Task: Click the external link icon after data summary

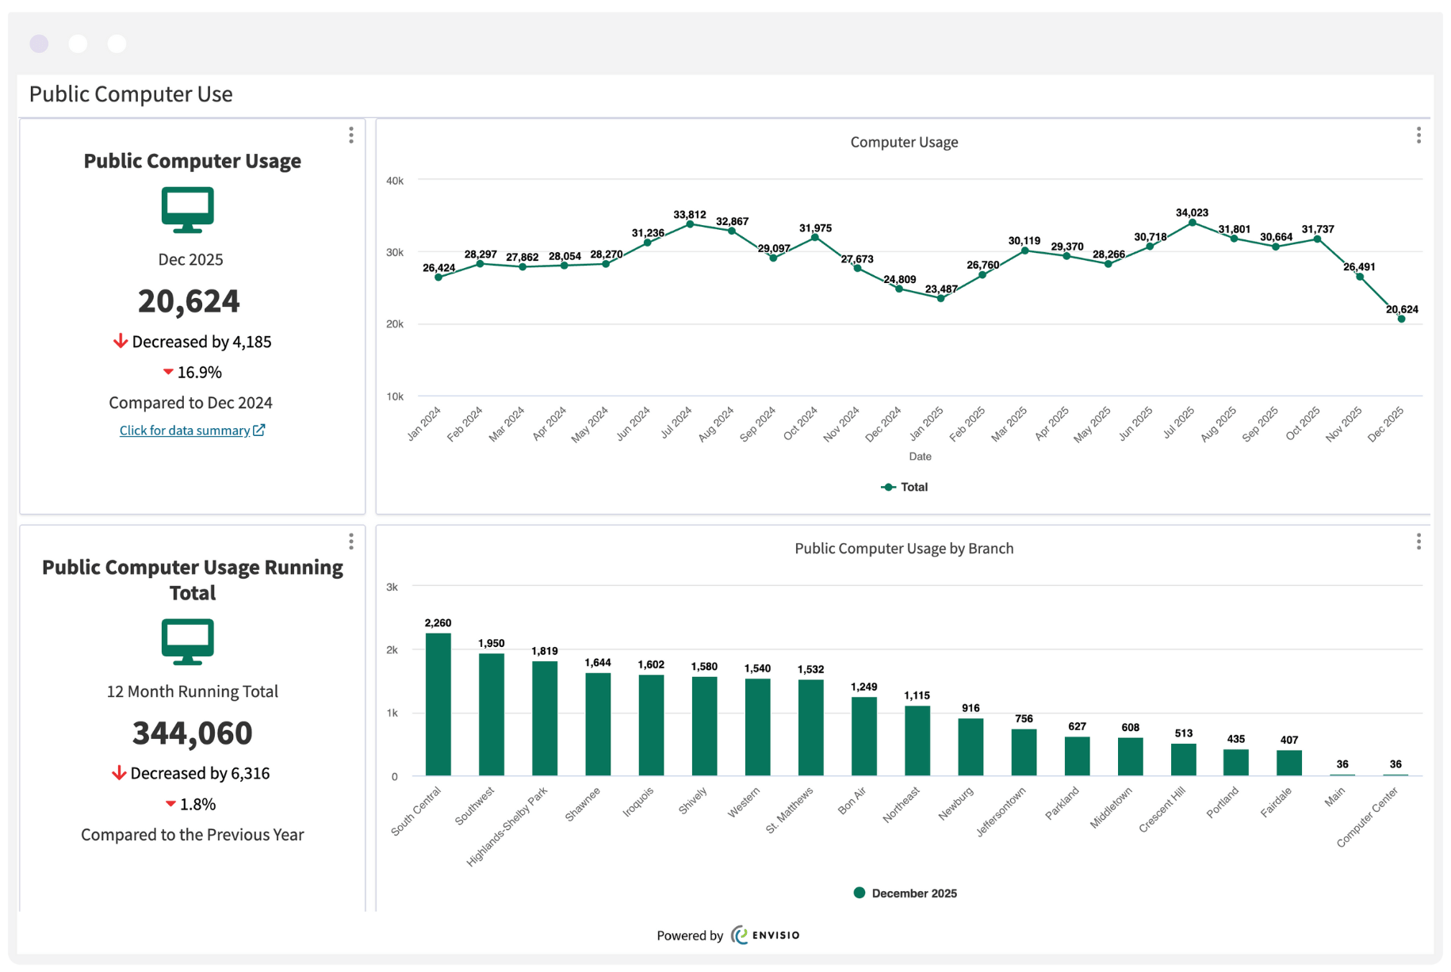Action: click(260, 430)
